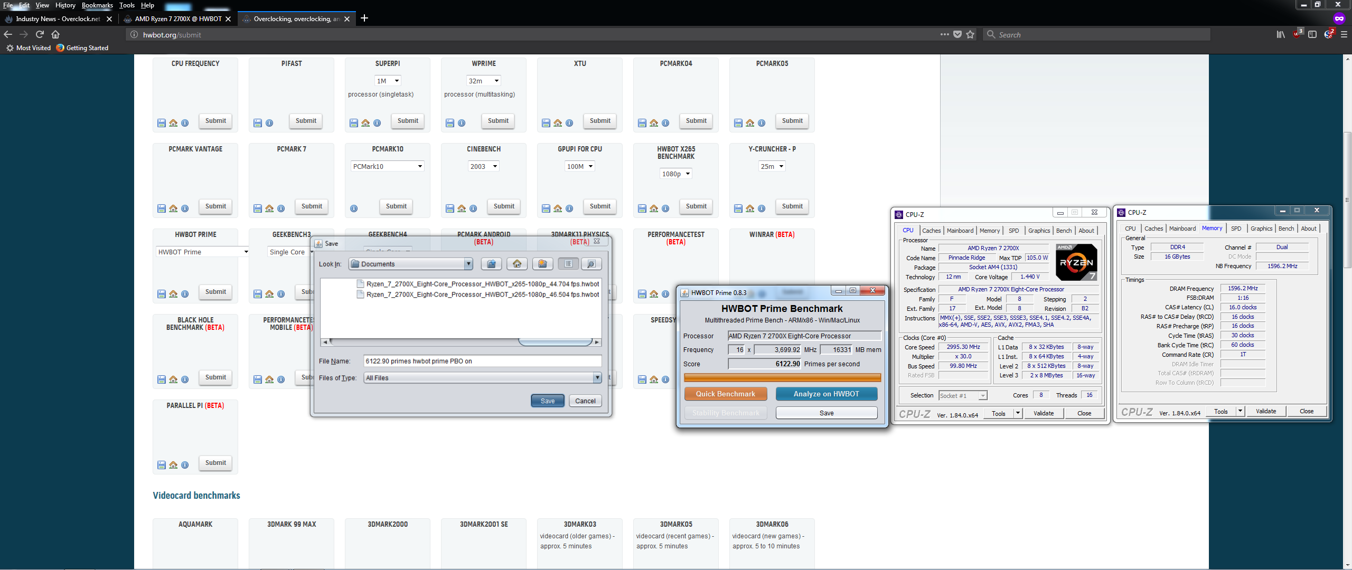Select the 44.704 fps.hwbot file
Image resolution: width=1352 pixels, height=570 pixels.
[478, 284]
